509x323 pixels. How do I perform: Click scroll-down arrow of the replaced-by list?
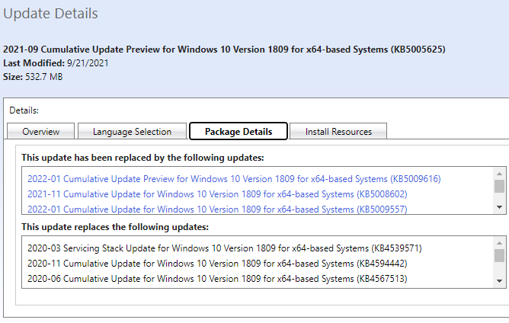500,207
